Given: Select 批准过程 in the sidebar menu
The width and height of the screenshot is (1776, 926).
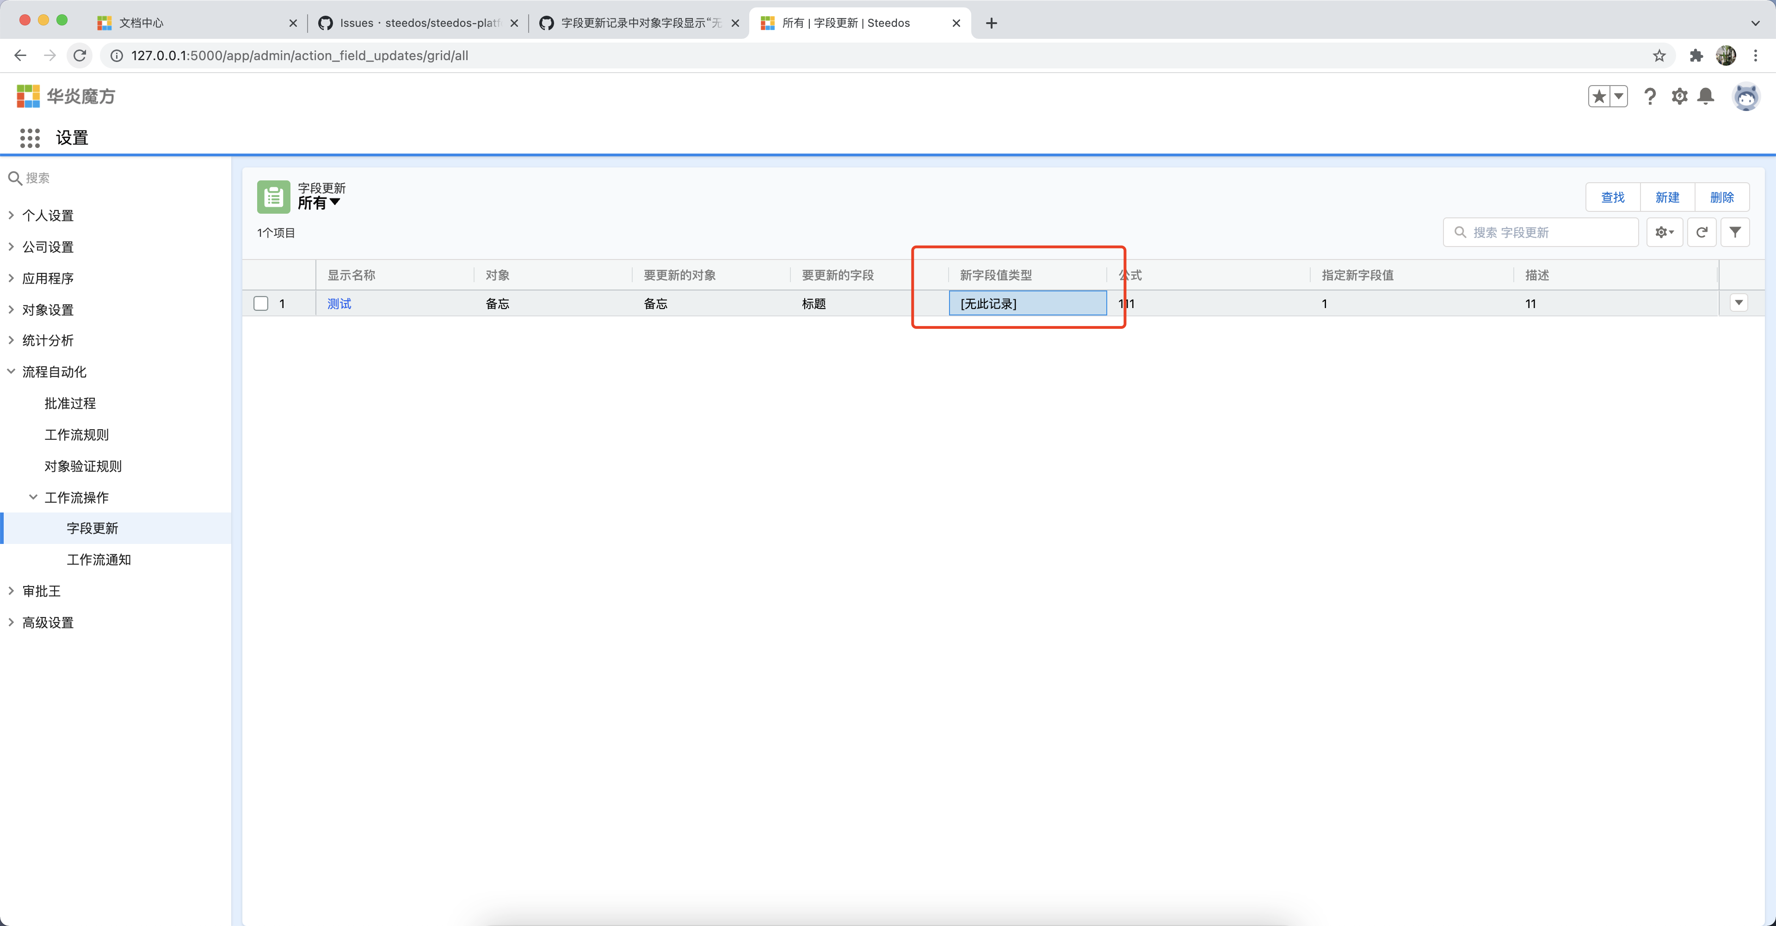Looking at the screenshot, I should [70, 403].
